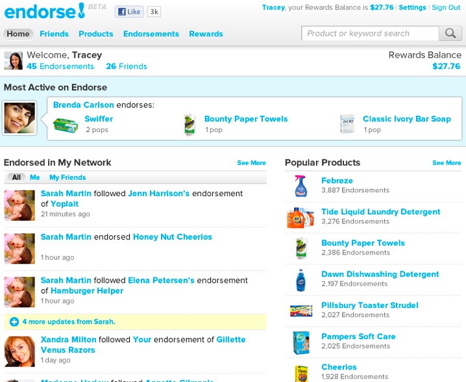Viewport: 466px width, 382px height.
Task: Click the $27.76 amount under Rewards Balance
Action: coord(446,66)
